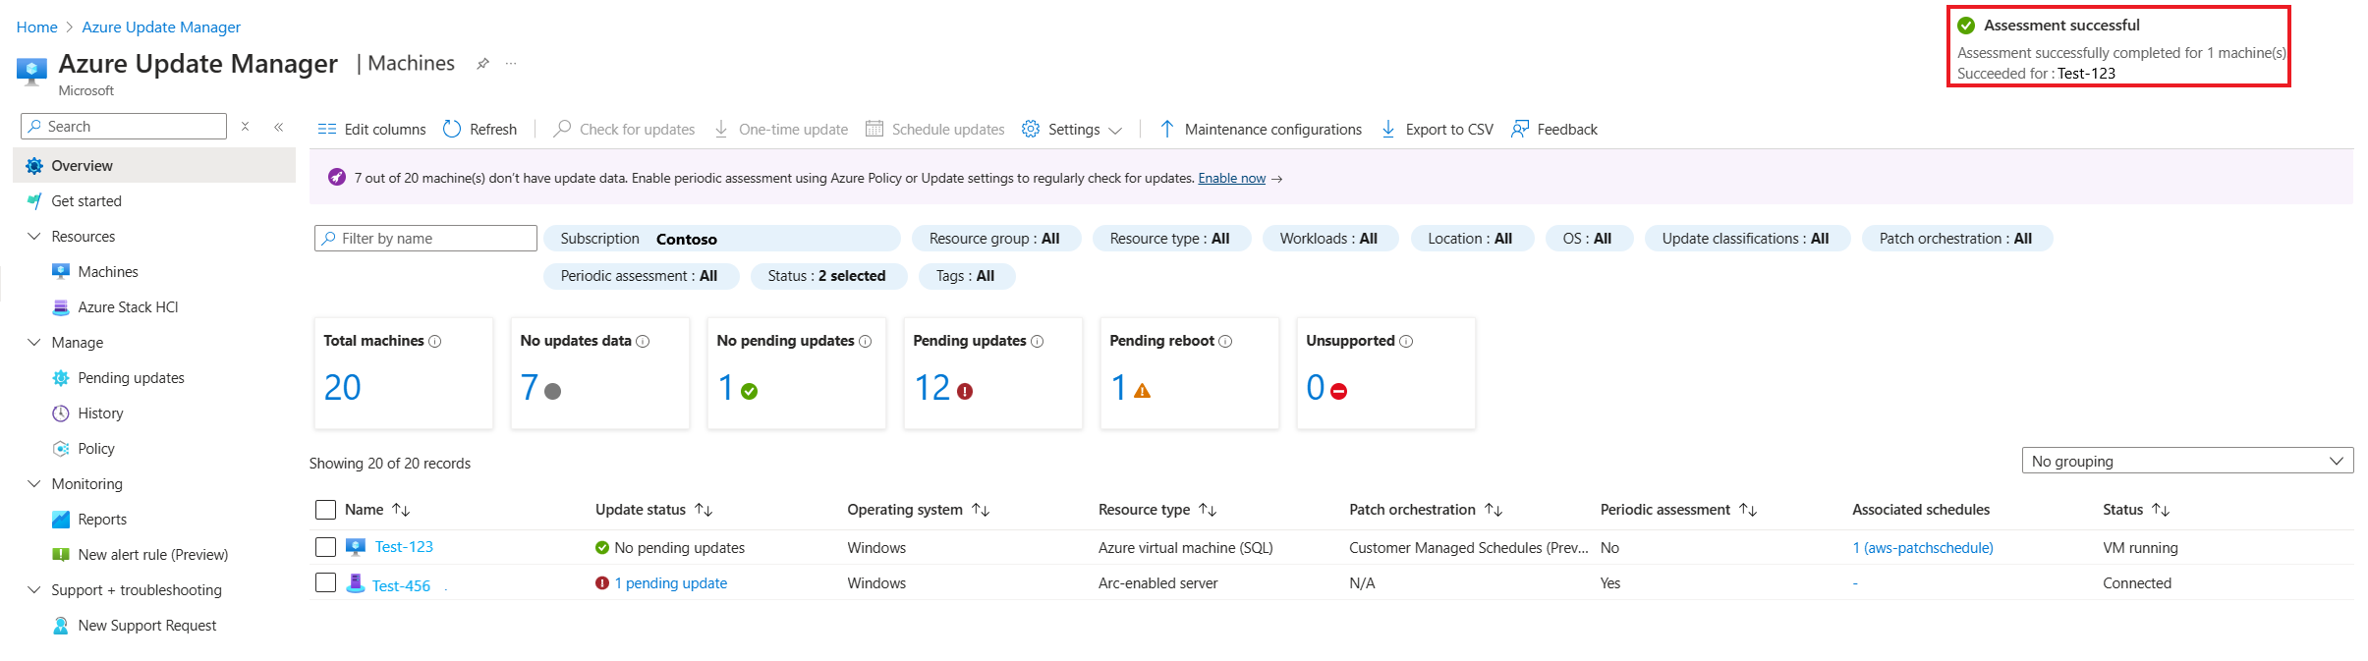Select the Overview sidebar item
This screenshot has height=661, width=2368.
coord(154,166)
